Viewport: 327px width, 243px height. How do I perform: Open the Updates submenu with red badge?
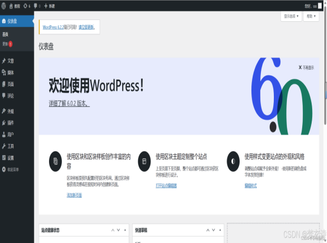tap(8, 44)
